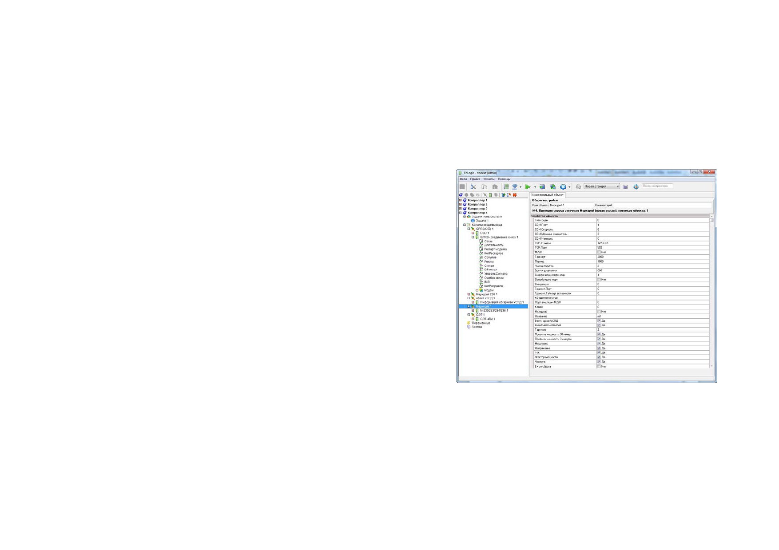Expand the Меркурий 230 1 node
Screen dimensions: 779x550
[x=469, y=294]
